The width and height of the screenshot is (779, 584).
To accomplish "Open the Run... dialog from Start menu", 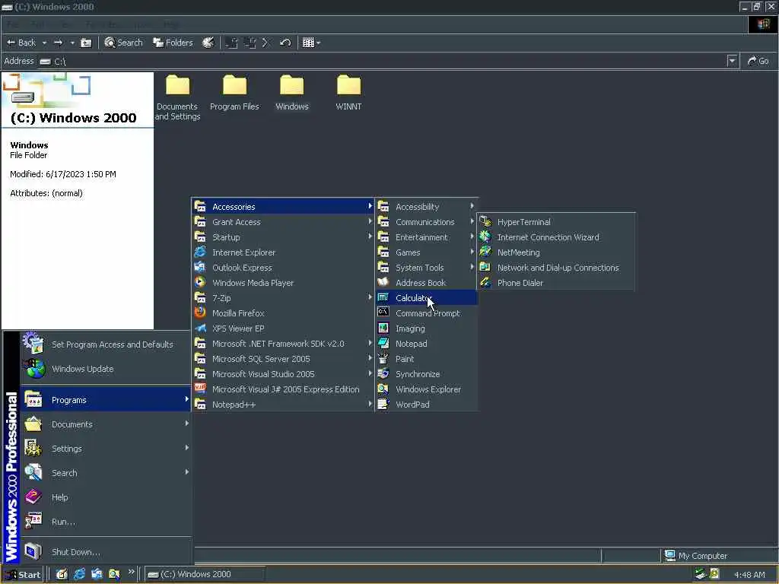I will coord(106,522).
